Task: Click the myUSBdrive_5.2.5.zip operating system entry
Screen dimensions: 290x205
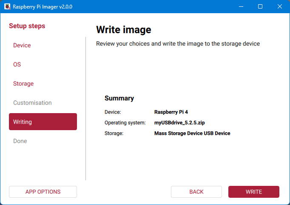Action: [181, 123]
